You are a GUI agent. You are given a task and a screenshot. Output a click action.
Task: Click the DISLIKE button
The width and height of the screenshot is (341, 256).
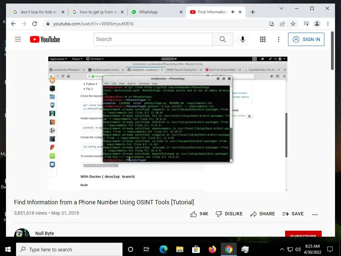click(x=229, y=214)
